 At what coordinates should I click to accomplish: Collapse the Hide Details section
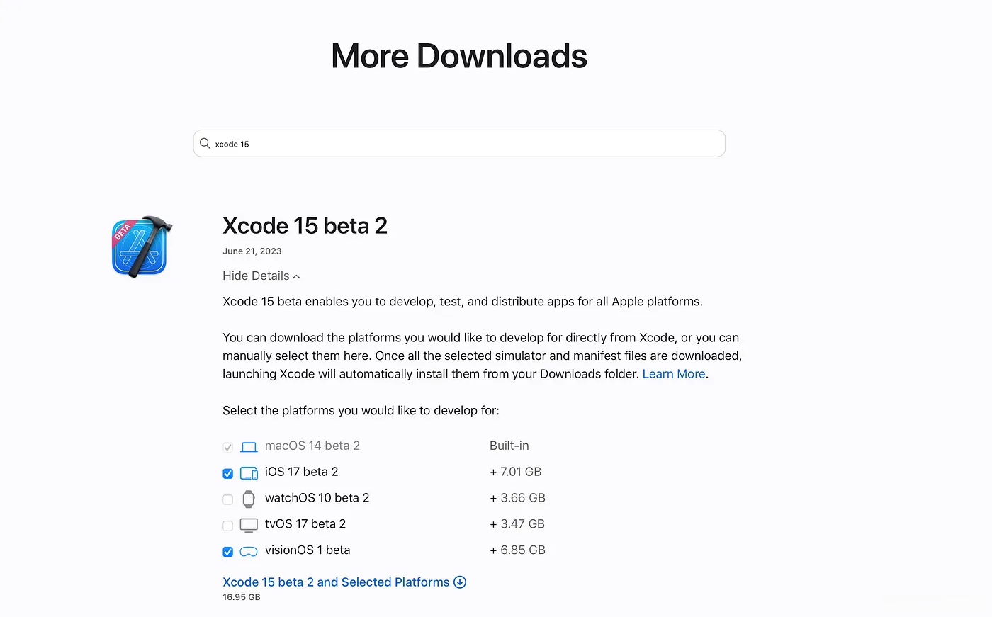click(x=256, y=276)
